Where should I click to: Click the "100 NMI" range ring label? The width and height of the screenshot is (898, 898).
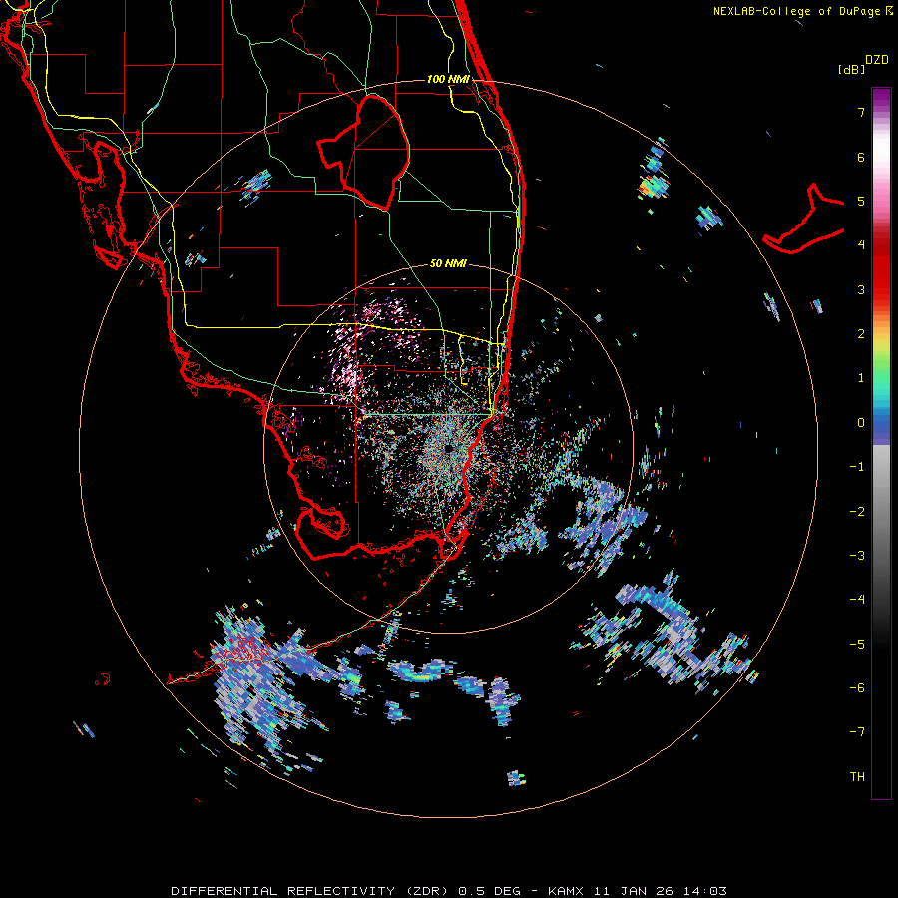(x=448, y=79)
